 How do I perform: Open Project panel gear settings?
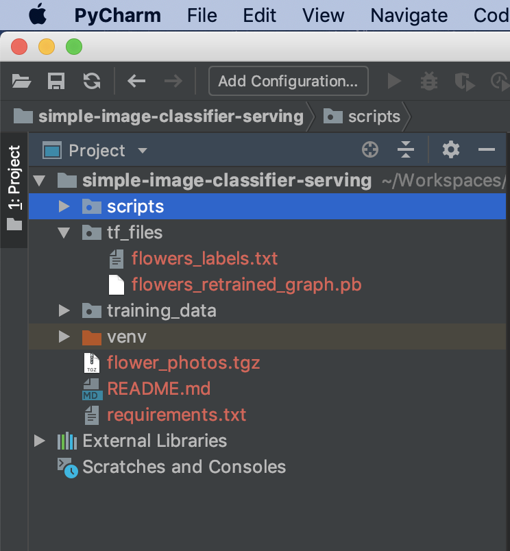point(450,150)
